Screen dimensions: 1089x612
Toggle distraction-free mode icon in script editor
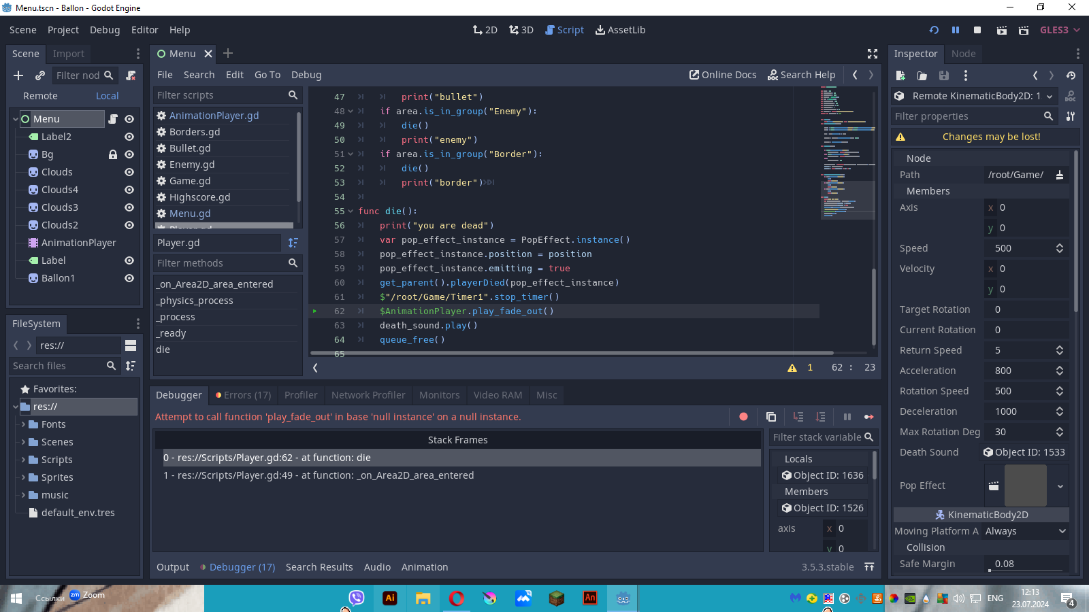click(x=873, y=54)
